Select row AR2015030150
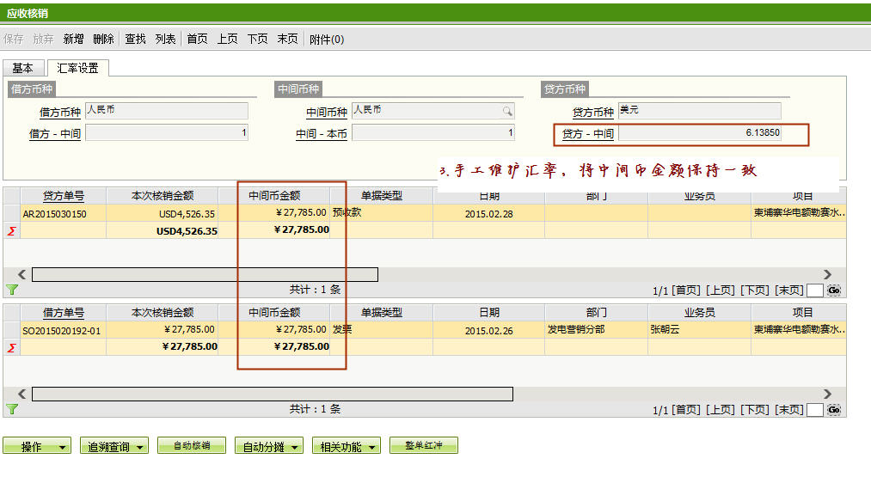871x477 pixels. click(425, 213)
